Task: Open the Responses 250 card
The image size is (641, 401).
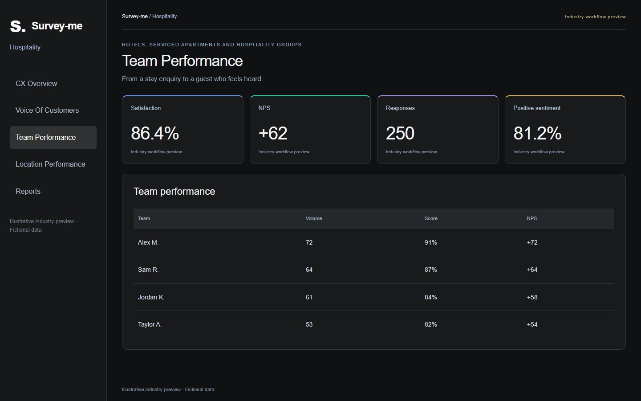Action: tap(438, 130)
